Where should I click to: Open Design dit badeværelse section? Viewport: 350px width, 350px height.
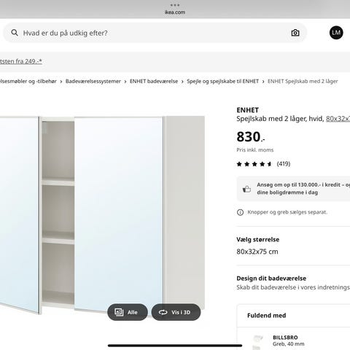point(293,283)
